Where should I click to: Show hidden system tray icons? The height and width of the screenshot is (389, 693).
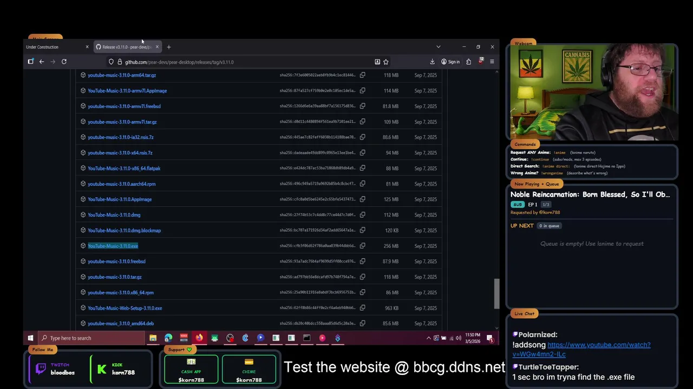429,338
